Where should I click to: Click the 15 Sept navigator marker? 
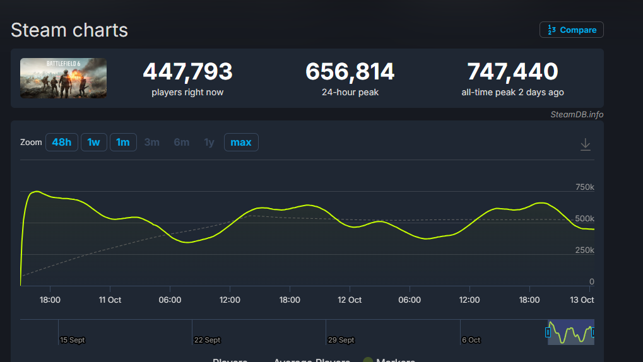click(x=72, y=340)
